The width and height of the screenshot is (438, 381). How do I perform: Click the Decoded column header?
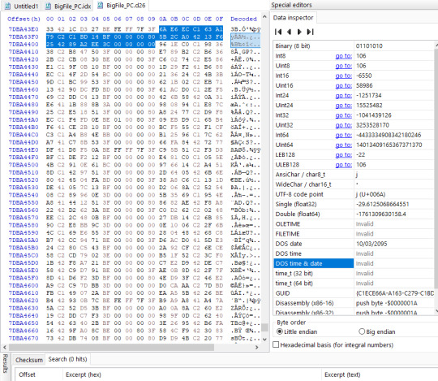pyautogui.click(x=243, y=19)
